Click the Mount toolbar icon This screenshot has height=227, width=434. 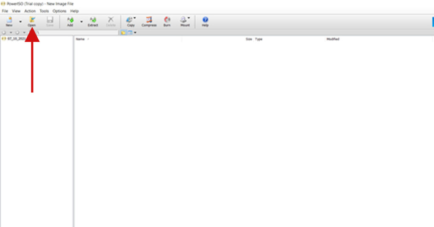click(185, 21)
